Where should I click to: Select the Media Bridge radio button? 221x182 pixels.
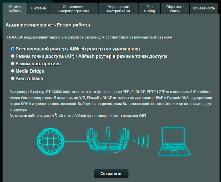pyautogui.click(x=13, y=71)
